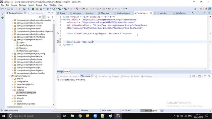Click the New file toolbar icon
The image size is (212, 119).
coord(3,9)
